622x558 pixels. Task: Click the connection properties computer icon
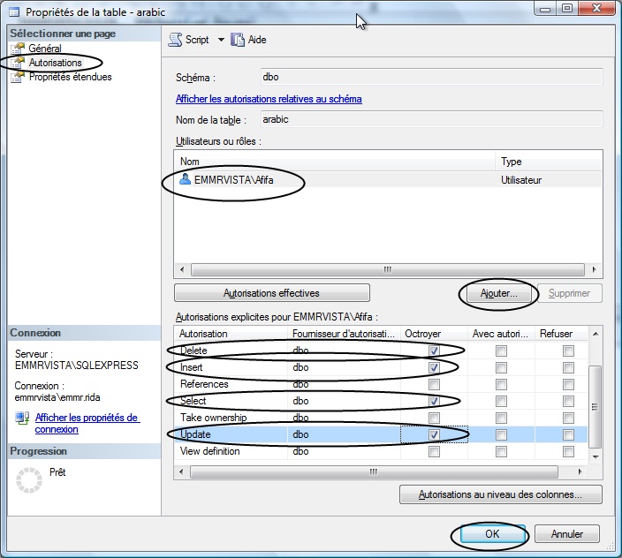pos(22,418)
